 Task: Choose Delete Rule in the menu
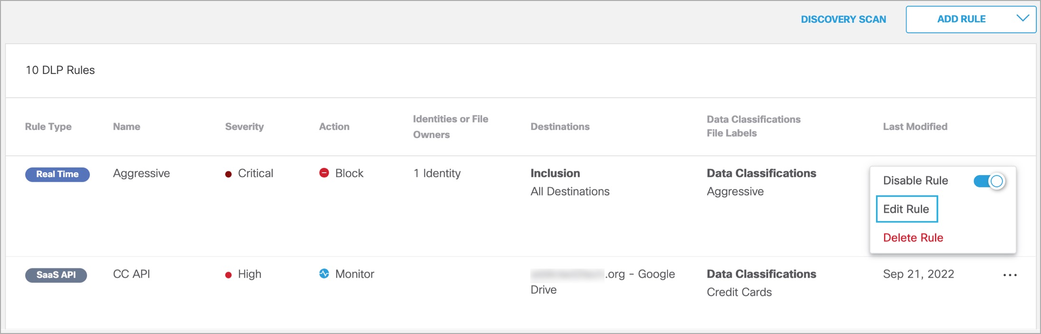(913, 238)
